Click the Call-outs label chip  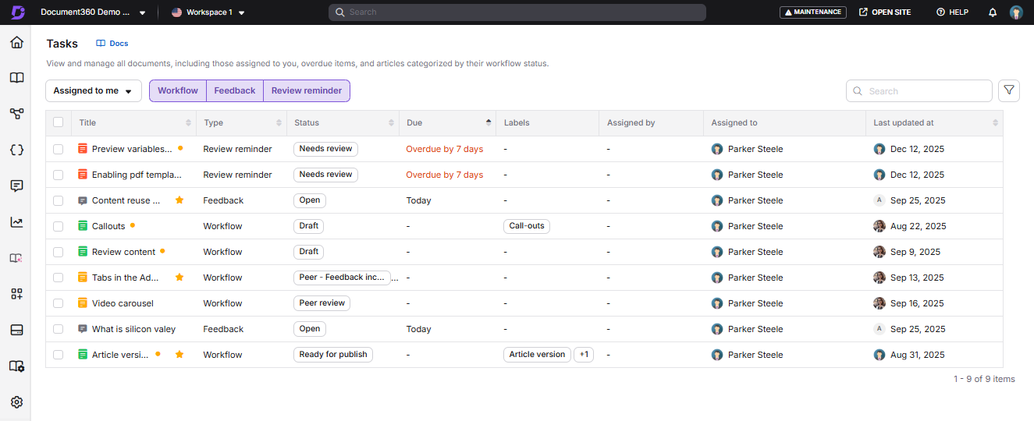click(x=527, y=226)
